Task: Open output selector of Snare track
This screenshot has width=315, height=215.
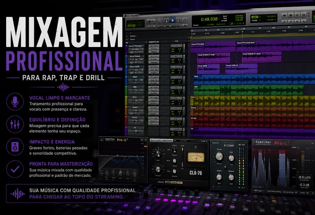Action: [176, 109]
